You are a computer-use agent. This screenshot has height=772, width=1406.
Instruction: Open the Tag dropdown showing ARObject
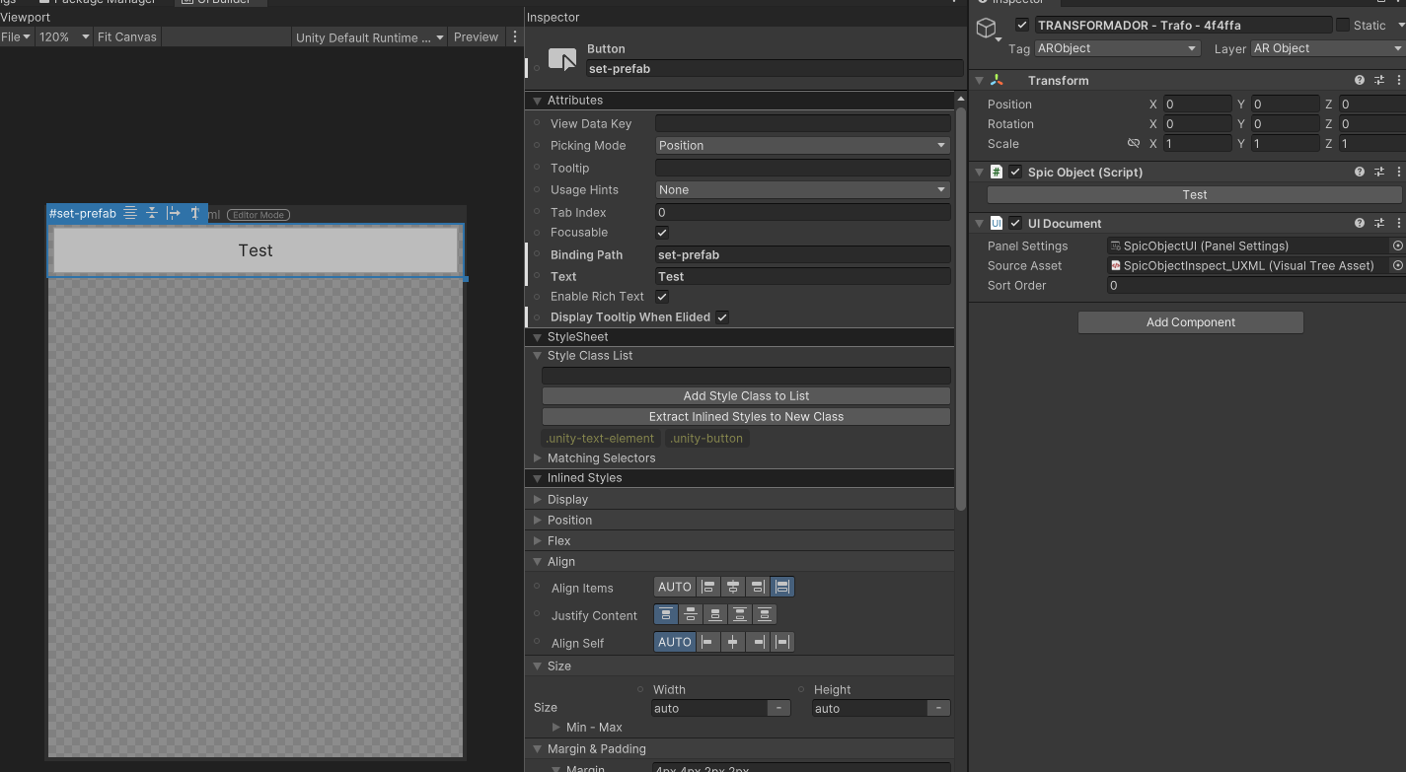tap(1116, 48)
